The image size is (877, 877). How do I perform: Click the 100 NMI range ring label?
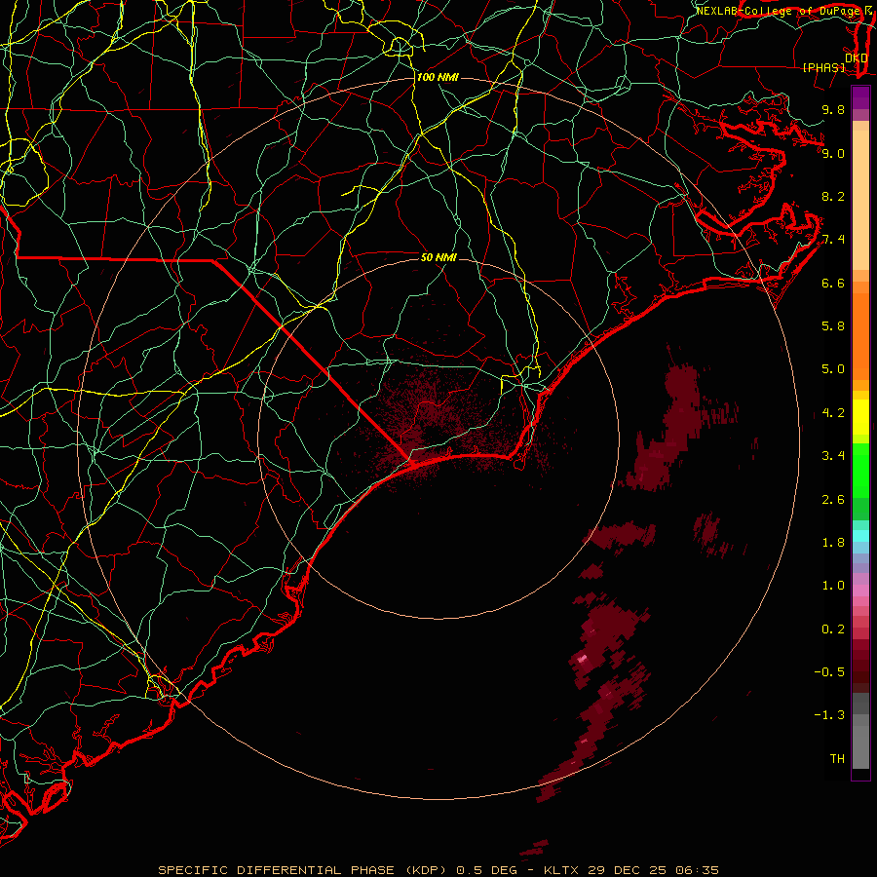click(438, 77)
